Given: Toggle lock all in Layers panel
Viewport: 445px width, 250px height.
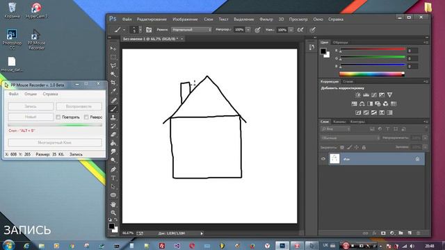Looking at the screenshot, I should (364, 147).
